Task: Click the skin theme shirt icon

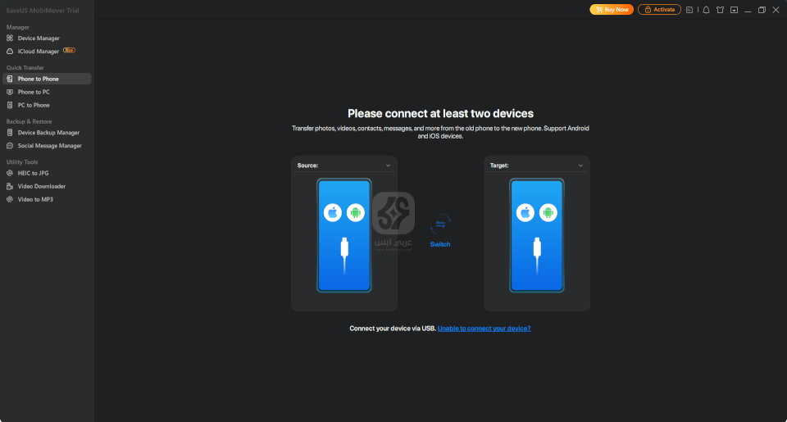Action: click(720, 10)
